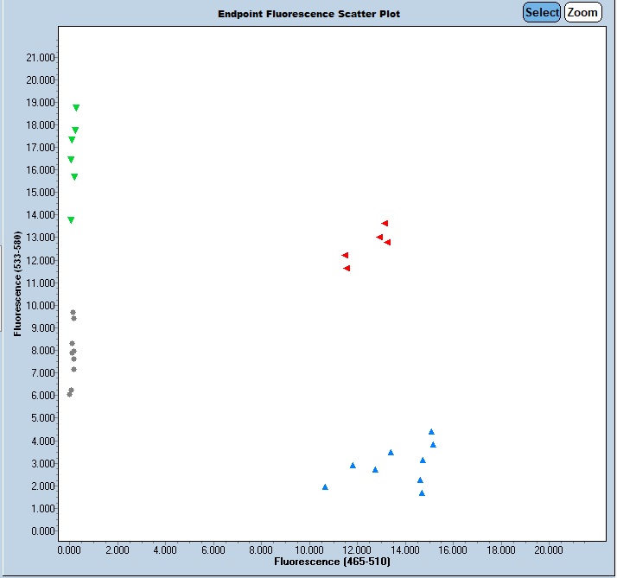Screen dimensions: 617x578
Task: Select the third blue triangle from the left
Action: point(375,469)
